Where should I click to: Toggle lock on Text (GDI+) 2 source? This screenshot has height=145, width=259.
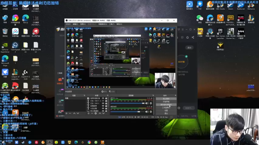point(106,101)
